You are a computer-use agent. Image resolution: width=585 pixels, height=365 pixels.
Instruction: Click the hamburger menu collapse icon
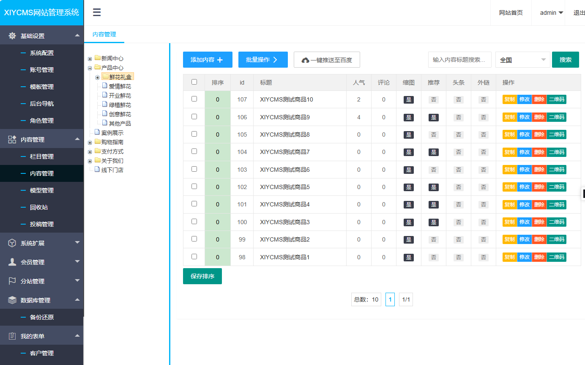point(97,12)
